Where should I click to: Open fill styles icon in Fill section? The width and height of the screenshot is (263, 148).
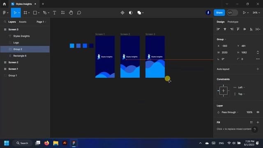[251, 123]
